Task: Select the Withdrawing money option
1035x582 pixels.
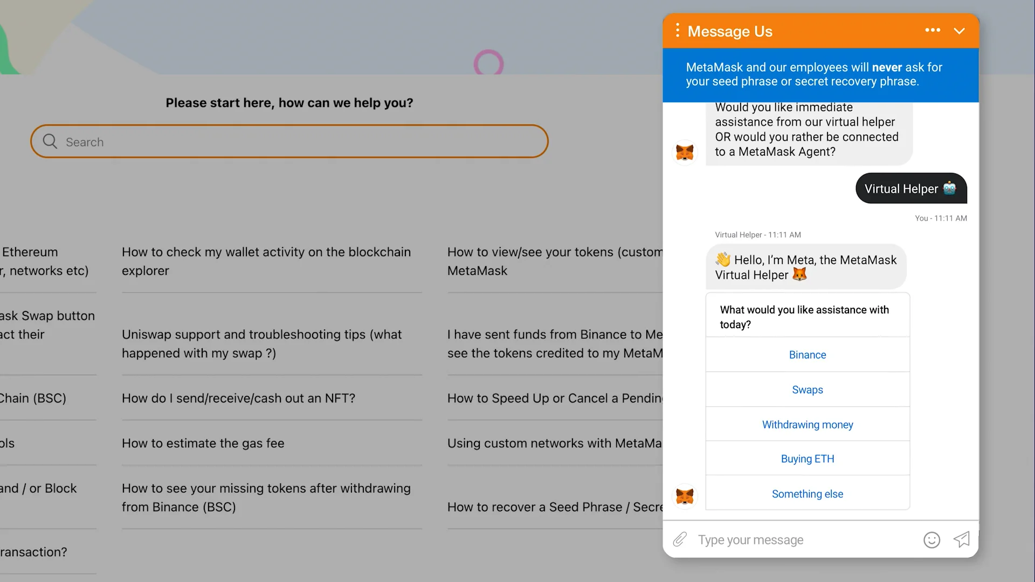Action: pyautogui.click(x=807, y=425)
